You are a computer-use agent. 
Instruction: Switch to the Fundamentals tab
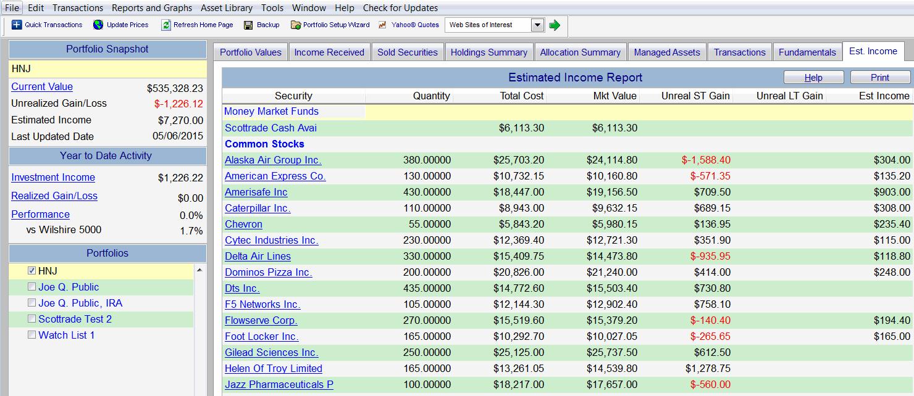[807, 52]
